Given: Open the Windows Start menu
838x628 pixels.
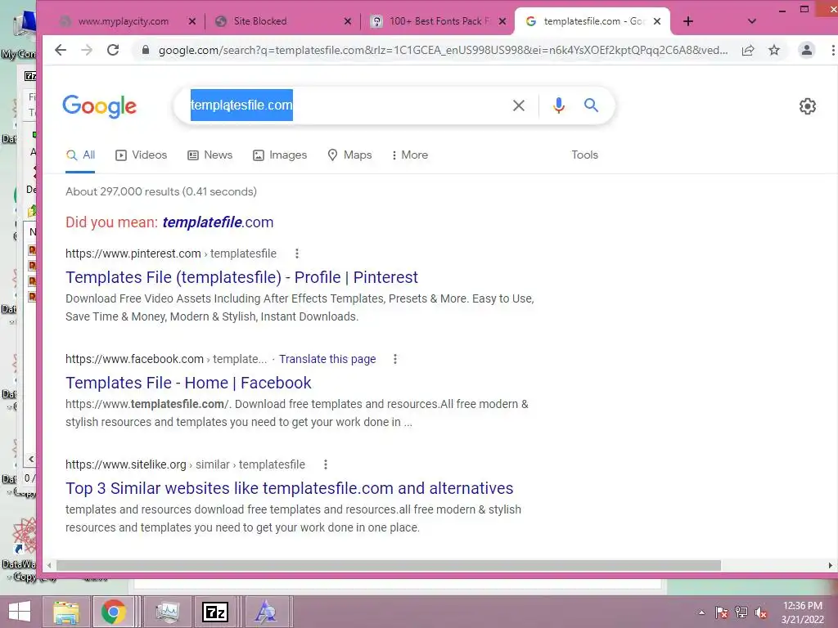Looking at the screenshot, I should [x=20, y=612].
